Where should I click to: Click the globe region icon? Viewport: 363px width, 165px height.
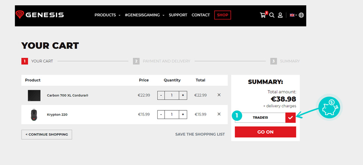[x=301, y=15]
